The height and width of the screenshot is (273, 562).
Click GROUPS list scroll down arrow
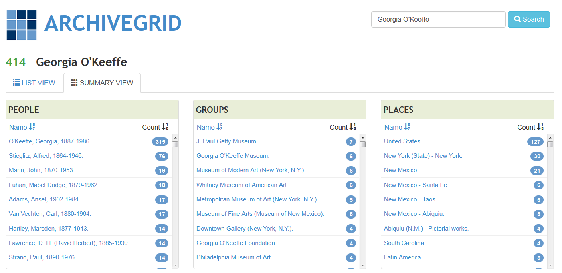363,265
